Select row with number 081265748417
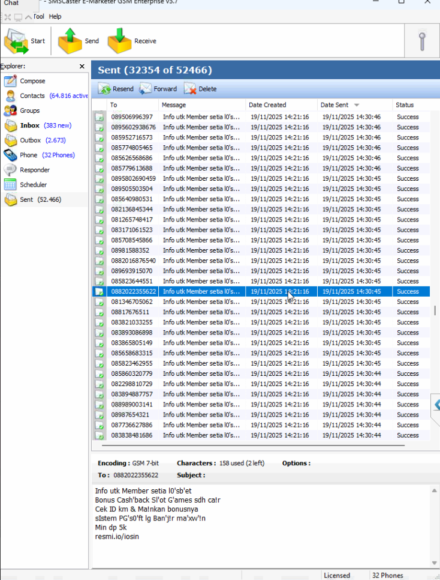 (261, 220)
